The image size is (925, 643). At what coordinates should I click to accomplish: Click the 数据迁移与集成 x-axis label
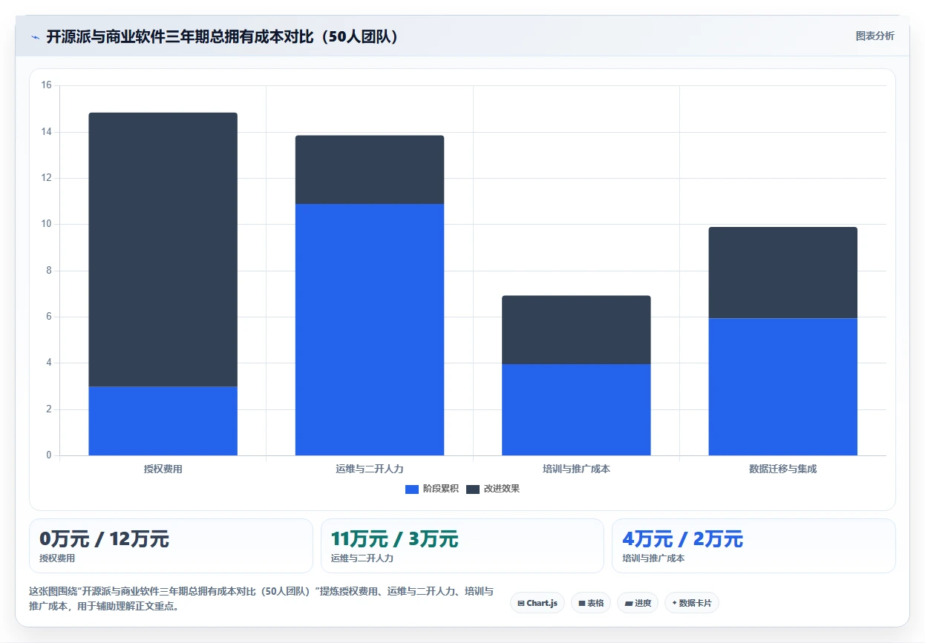[x=783, y=469]
